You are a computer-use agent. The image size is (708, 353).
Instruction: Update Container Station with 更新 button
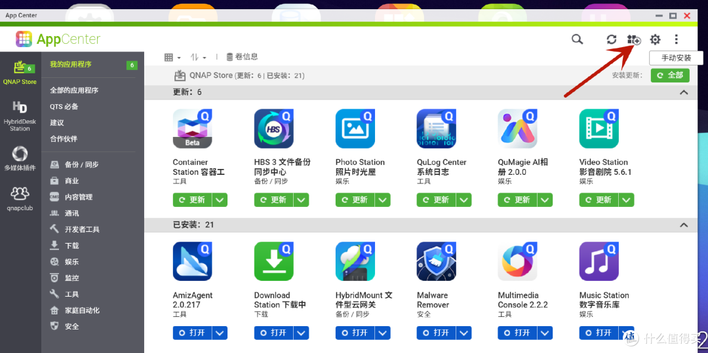[192, 200]
